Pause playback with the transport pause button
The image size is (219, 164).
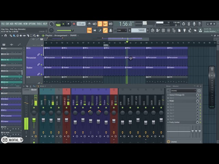pyautogui.click(x=63, y=24)
